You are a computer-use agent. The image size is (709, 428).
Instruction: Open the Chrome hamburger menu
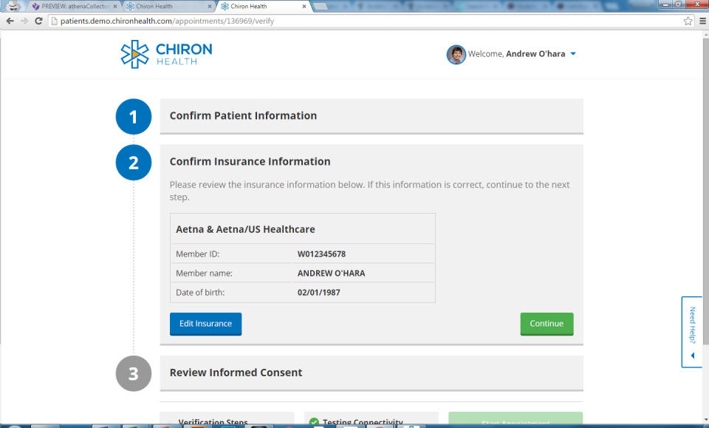702,21
